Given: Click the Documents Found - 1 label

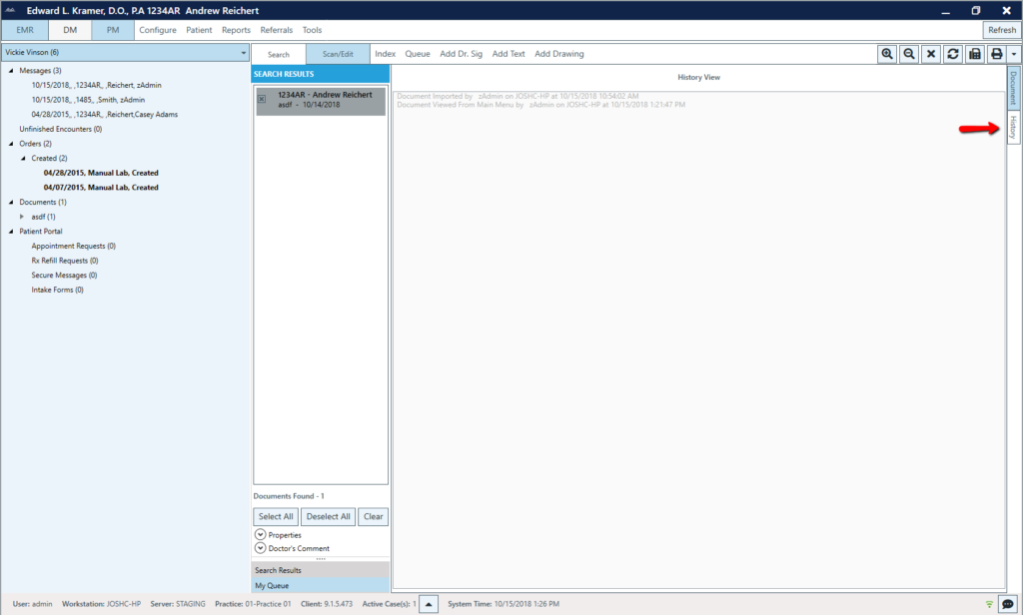Looking at the screenshot, I should point(289,496).
